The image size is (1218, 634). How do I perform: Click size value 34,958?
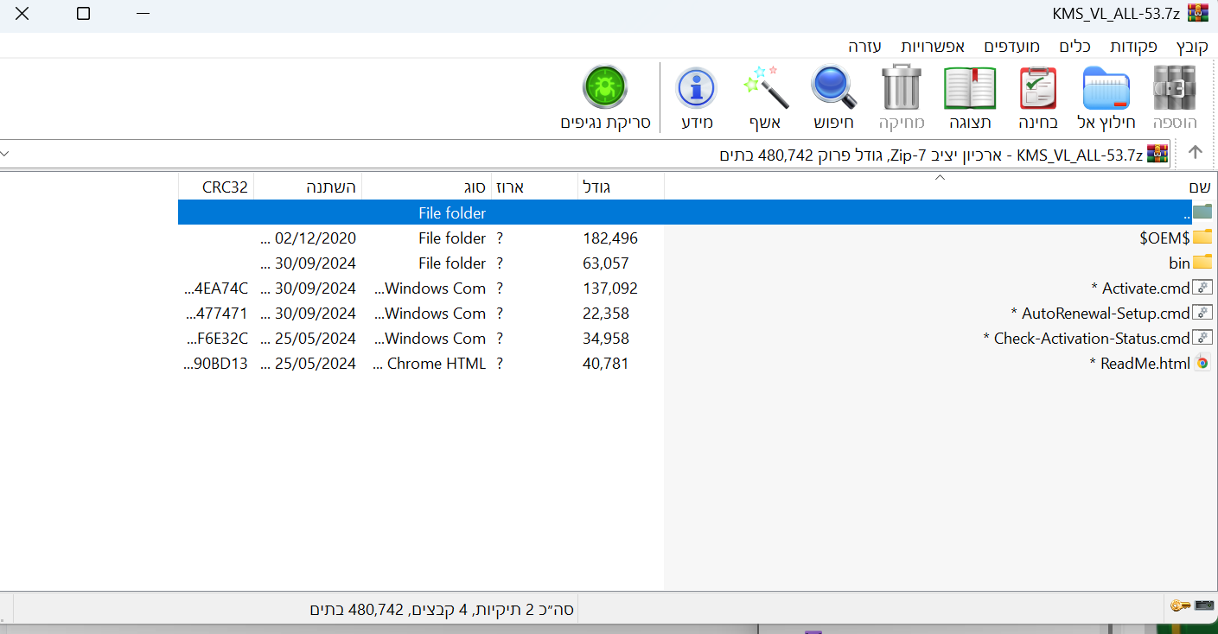[606, 339]
